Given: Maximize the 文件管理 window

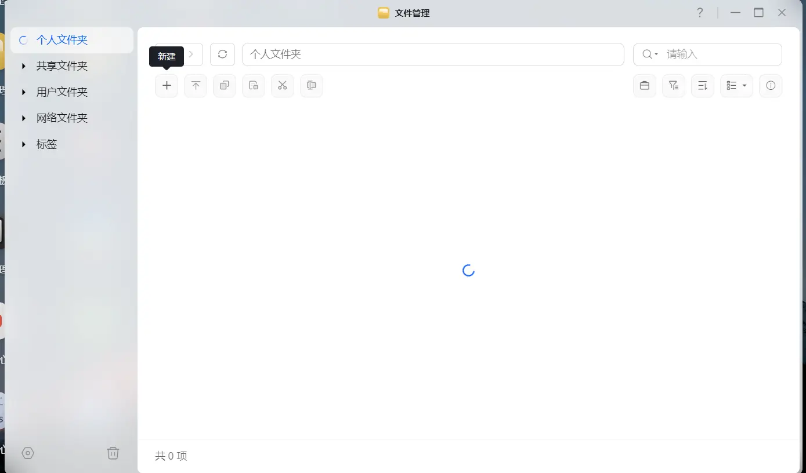Looking at the screenshot, I should tap(759, 13).
